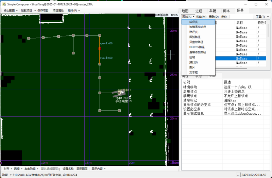
Task: Select the 地牛1 AGV vehicle icon on map
Action: (119, 93)
